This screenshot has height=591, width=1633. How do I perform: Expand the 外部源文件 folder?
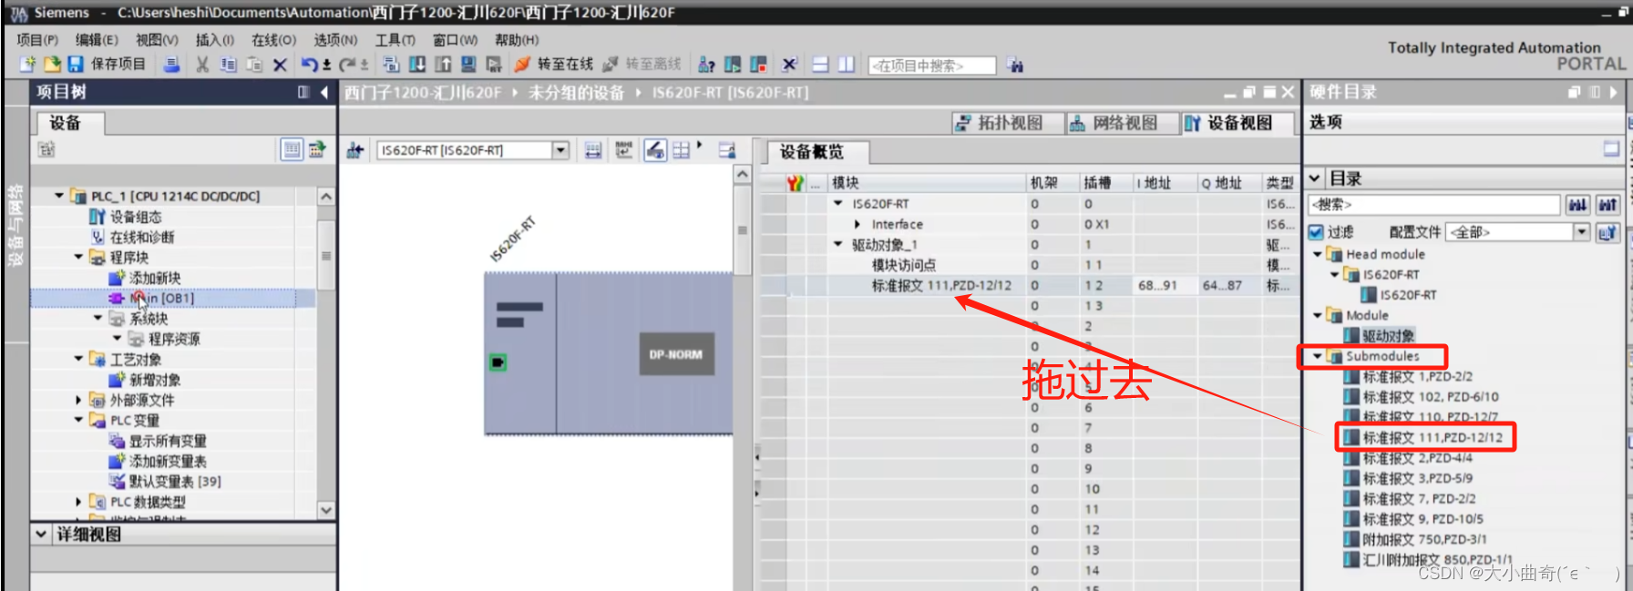78,400
